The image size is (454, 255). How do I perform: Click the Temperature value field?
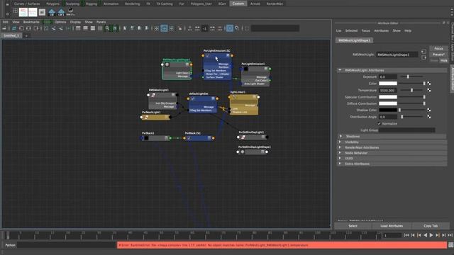pos(388,90)
